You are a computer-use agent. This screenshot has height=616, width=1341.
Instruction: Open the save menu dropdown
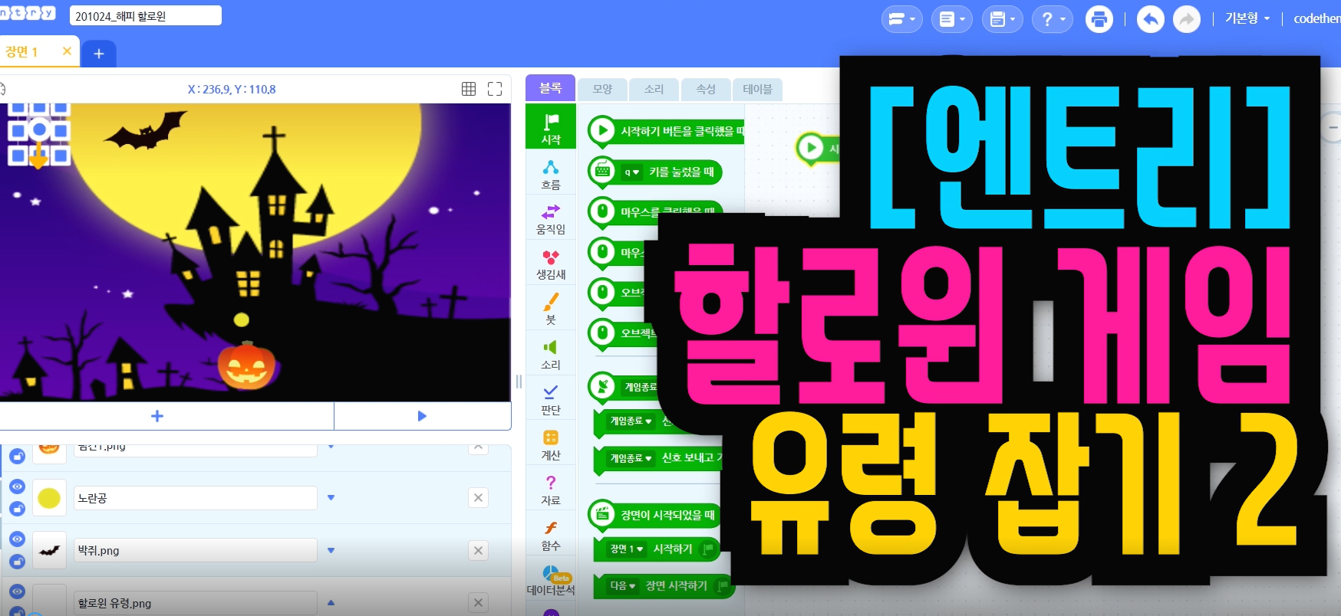click(1003, 19)
